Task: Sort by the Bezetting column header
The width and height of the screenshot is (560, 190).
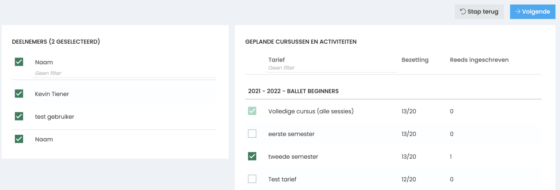Action: pyautogui.click(x=415, y=60)
